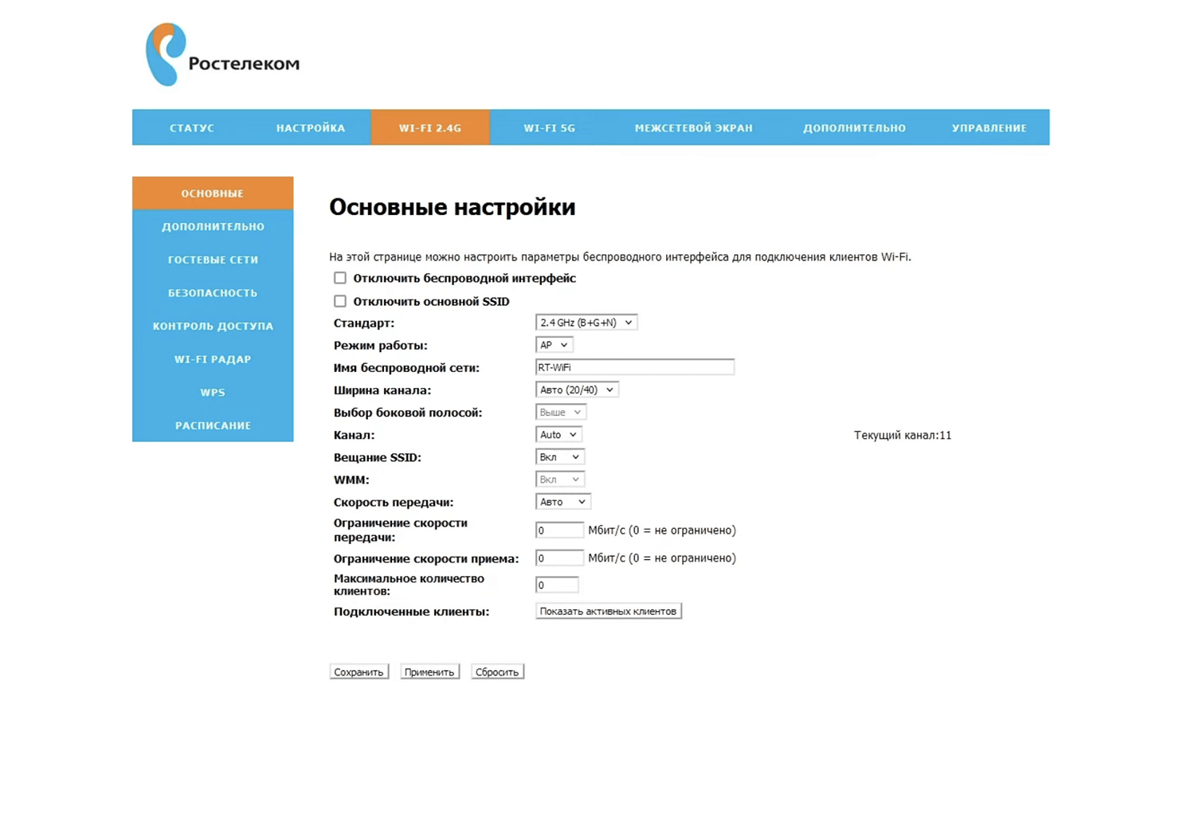Click the wireless network name field
The width and height of the screenshot is (1195, 834).
[x=634, y=367]
